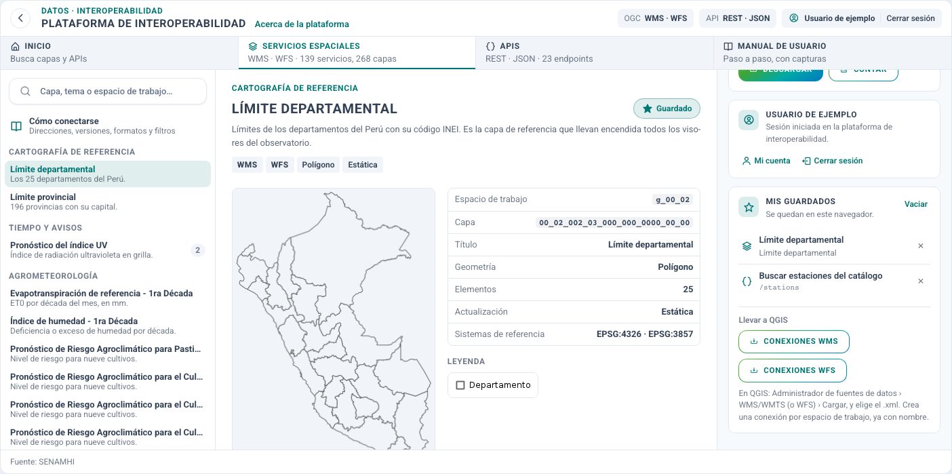Download Conexiones WMS file
Image resolution: width=952 pixels, height=474 pixels.
click(x=794, y=342)
